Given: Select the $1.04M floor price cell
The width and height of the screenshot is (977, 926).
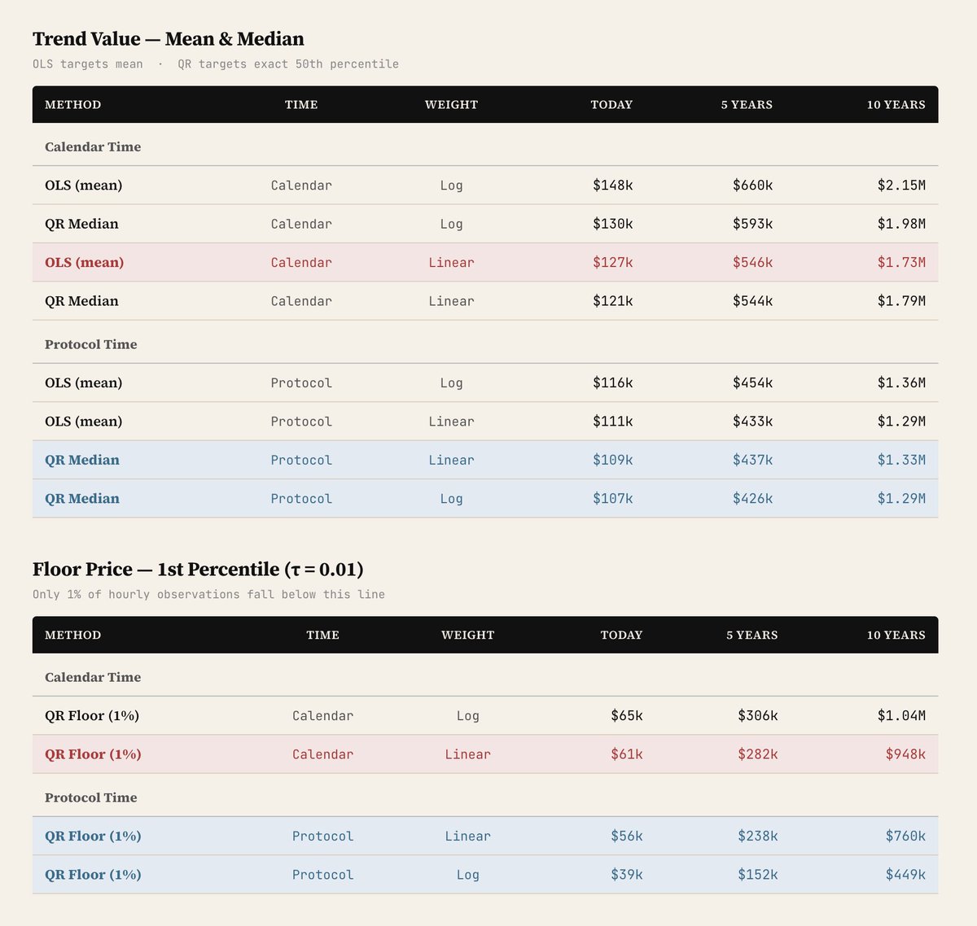Looking at the screenshot, I should 900,716.
